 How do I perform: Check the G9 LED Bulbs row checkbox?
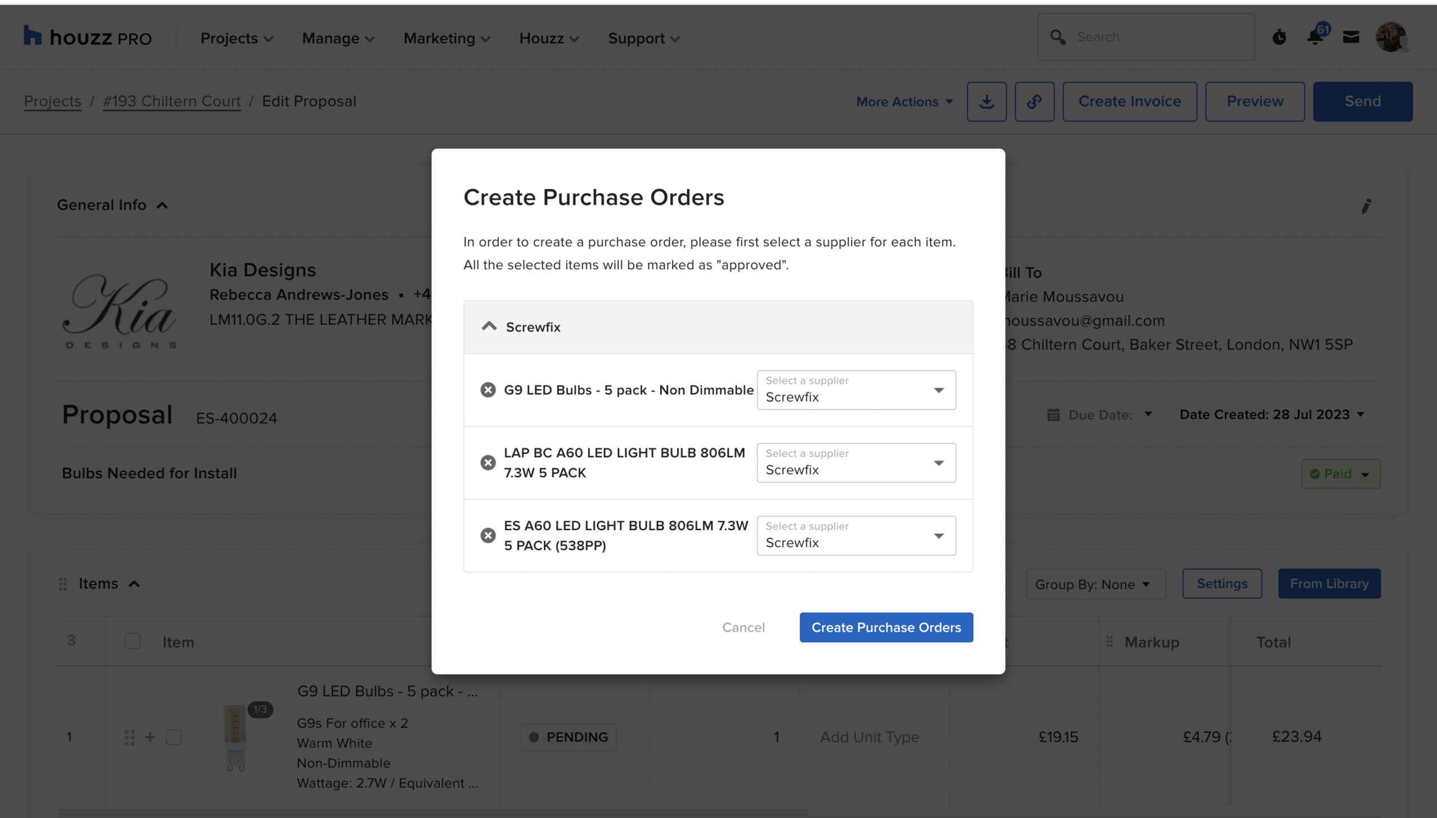coord(173,737)
